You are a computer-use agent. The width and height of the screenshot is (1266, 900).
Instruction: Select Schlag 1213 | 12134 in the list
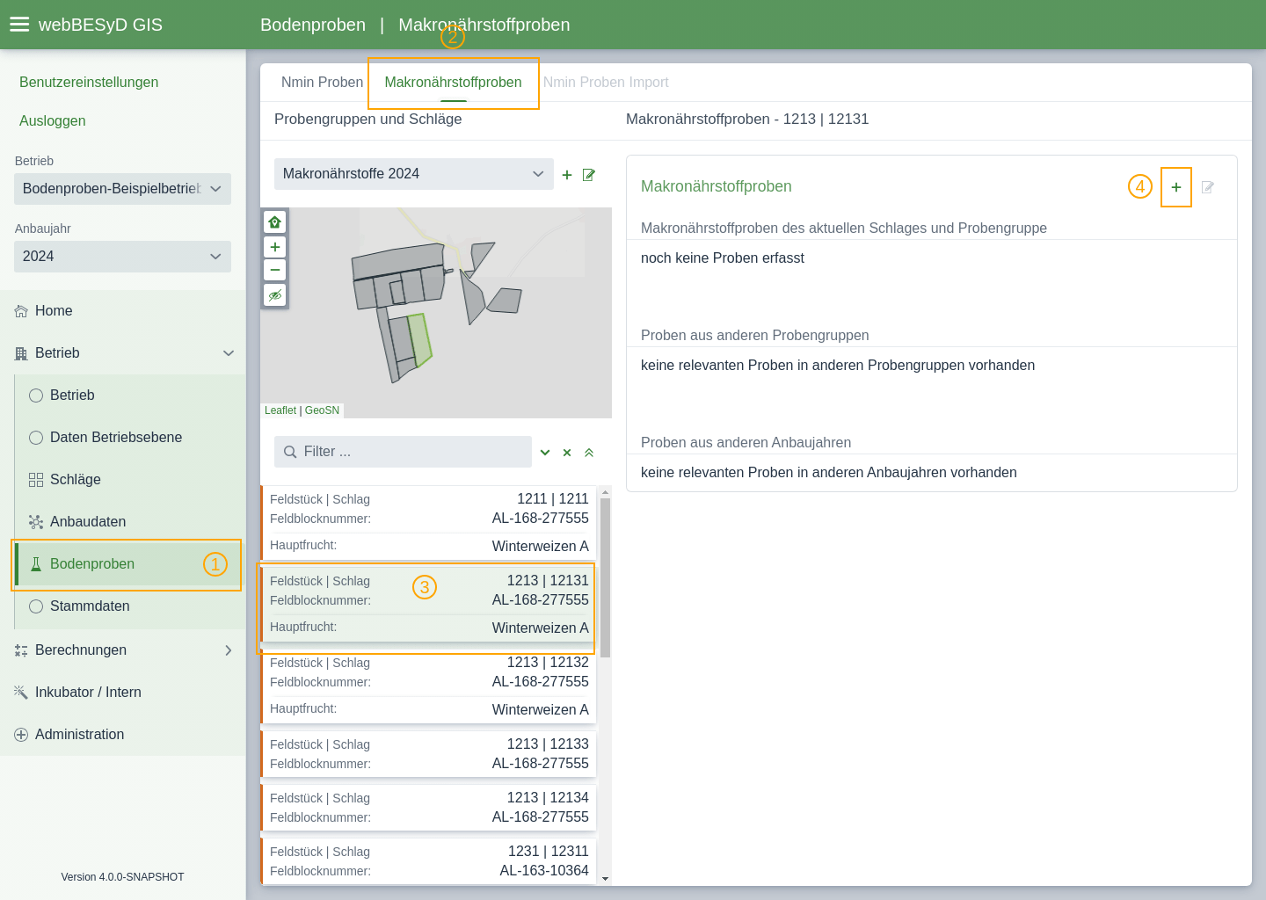pos(429,808)
